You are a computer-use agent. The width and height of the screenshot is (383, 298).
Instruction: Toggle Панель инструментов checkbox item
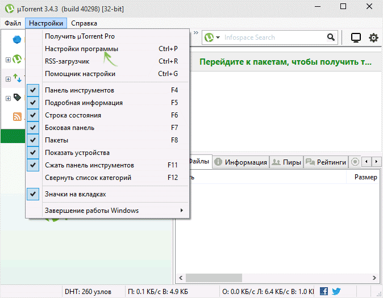coord(107,90)
